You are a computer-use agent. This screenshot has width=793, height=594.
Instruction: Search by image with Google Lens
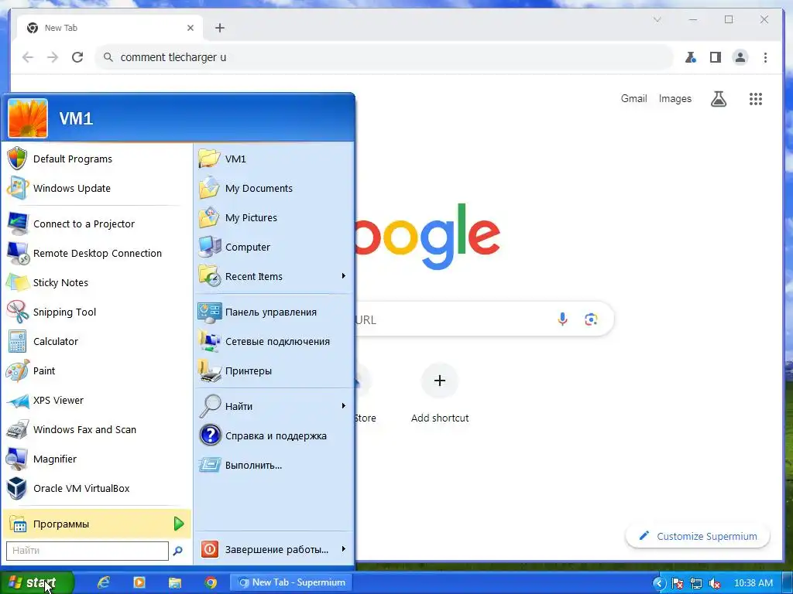(x=591, y=319)
